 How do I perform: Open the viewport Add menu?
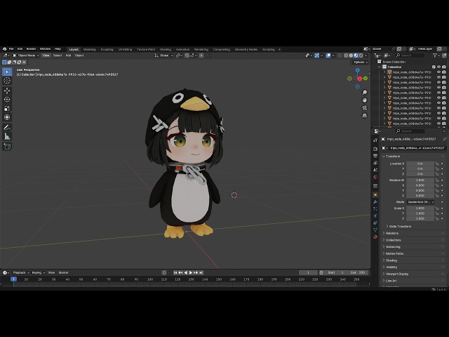click(68, 55)
